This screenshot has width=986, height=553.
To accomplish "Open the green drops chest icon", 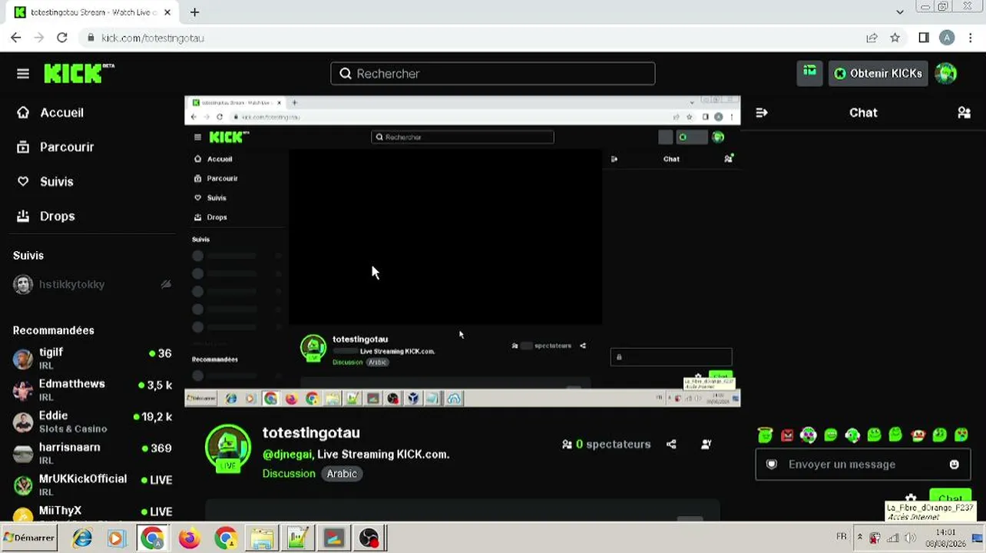I will [x=809, y=73].
